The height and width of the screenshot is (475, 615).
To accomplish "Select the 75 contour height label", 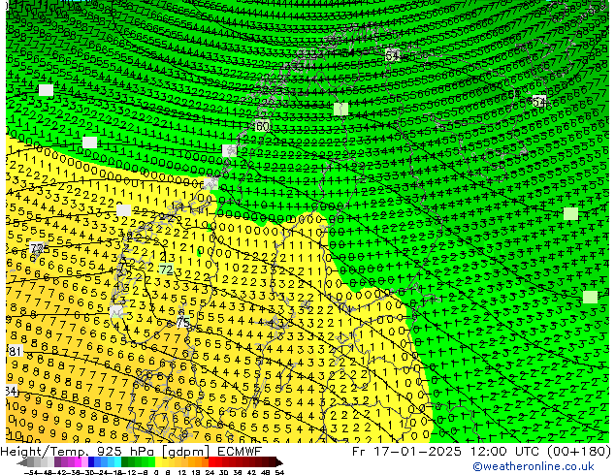I will (183, 323).
